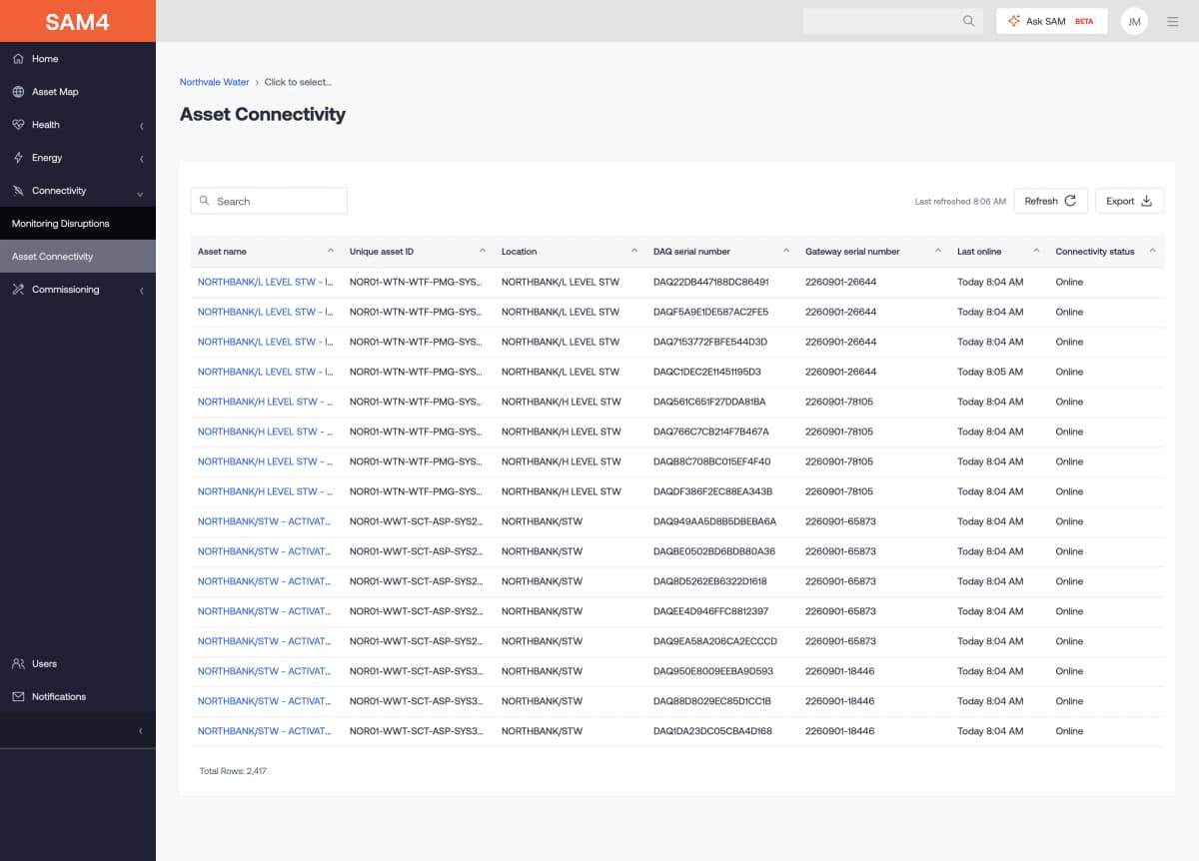Click DAQ serial DAQBE0502BD6BDB80A36
Viewport: 1199px width, 861px height.
[x=714, y=551]
